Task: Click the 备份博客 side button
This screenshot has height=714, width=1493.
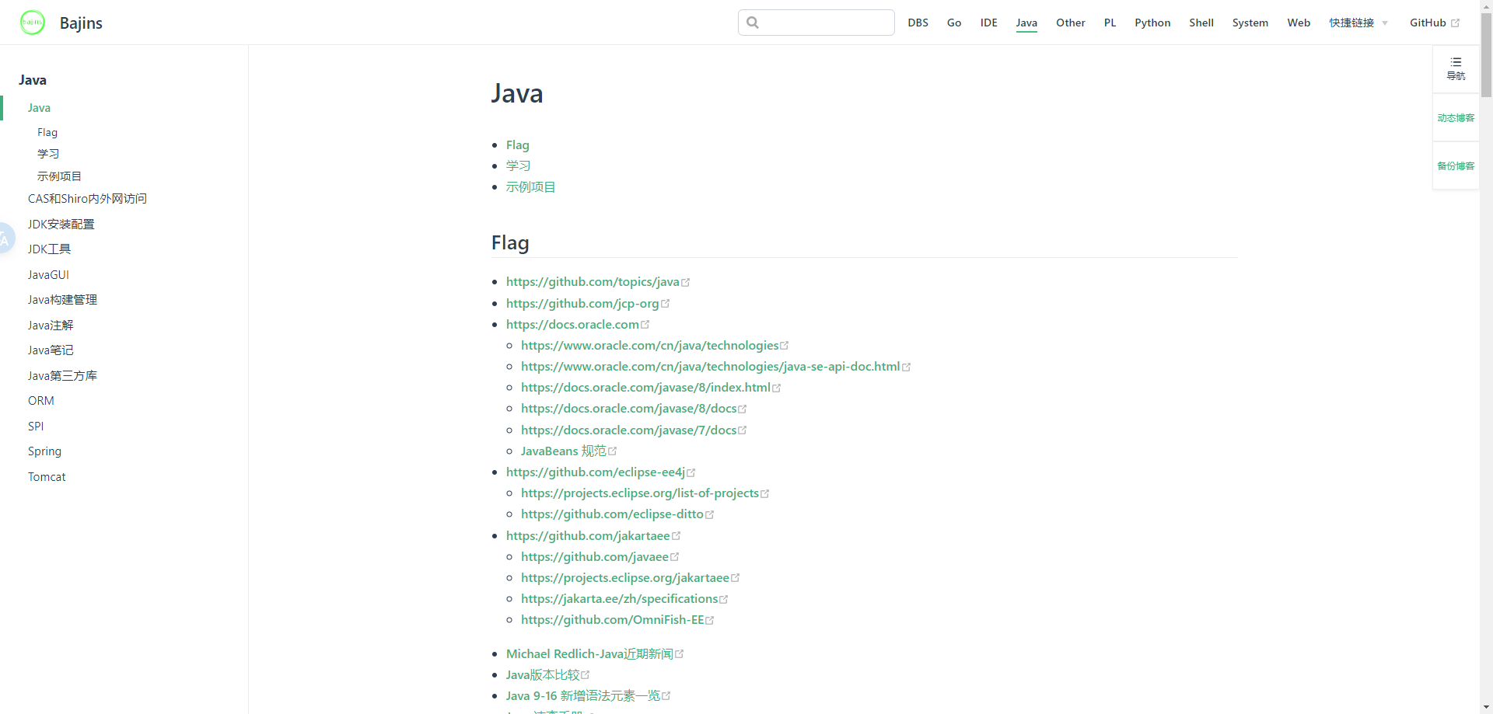Action: [x=1456, y=166]
